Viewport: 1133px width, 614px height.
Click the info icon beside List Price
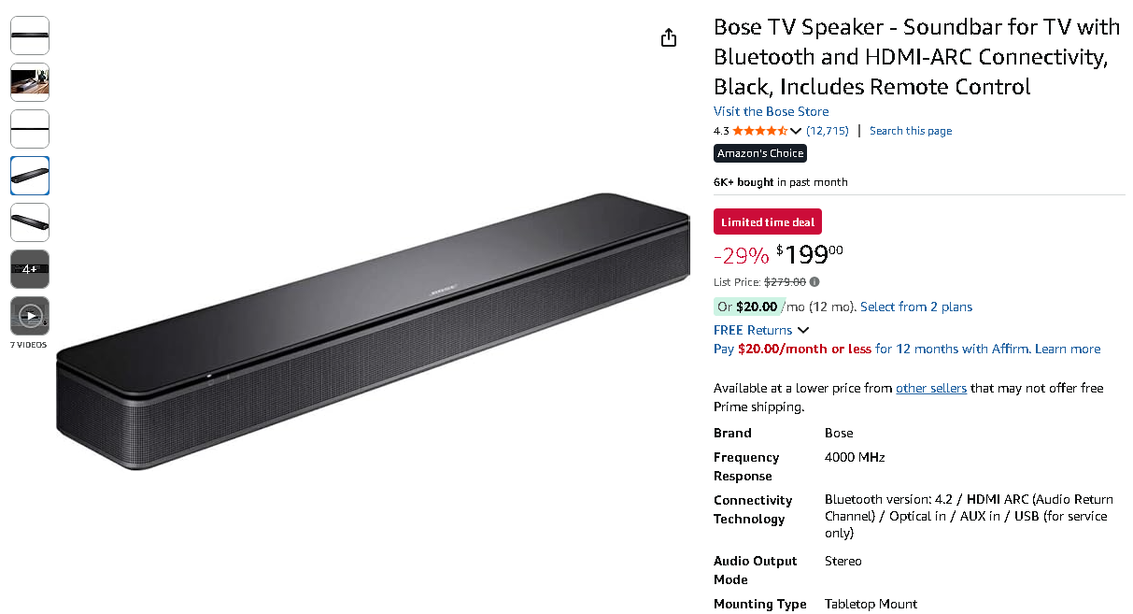click(x=814, y=281)
